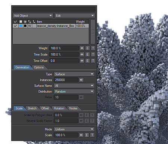Click the Weight 100.0 % input field
The width and height of the screenshot is (168, 144).
(x=64, y=48)
